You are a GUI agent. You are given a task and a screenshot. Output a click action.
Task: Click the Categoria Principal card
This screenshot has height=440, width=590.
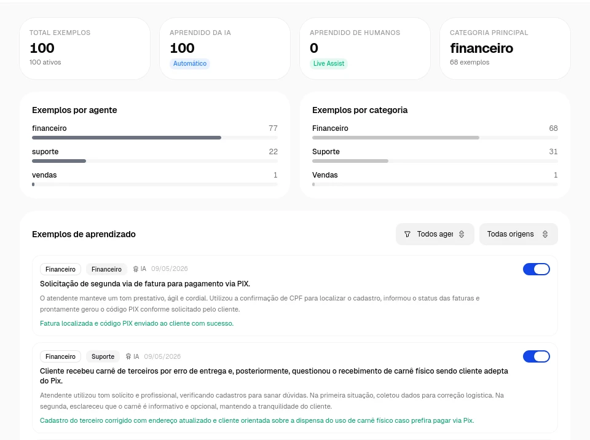coord(505,49)
